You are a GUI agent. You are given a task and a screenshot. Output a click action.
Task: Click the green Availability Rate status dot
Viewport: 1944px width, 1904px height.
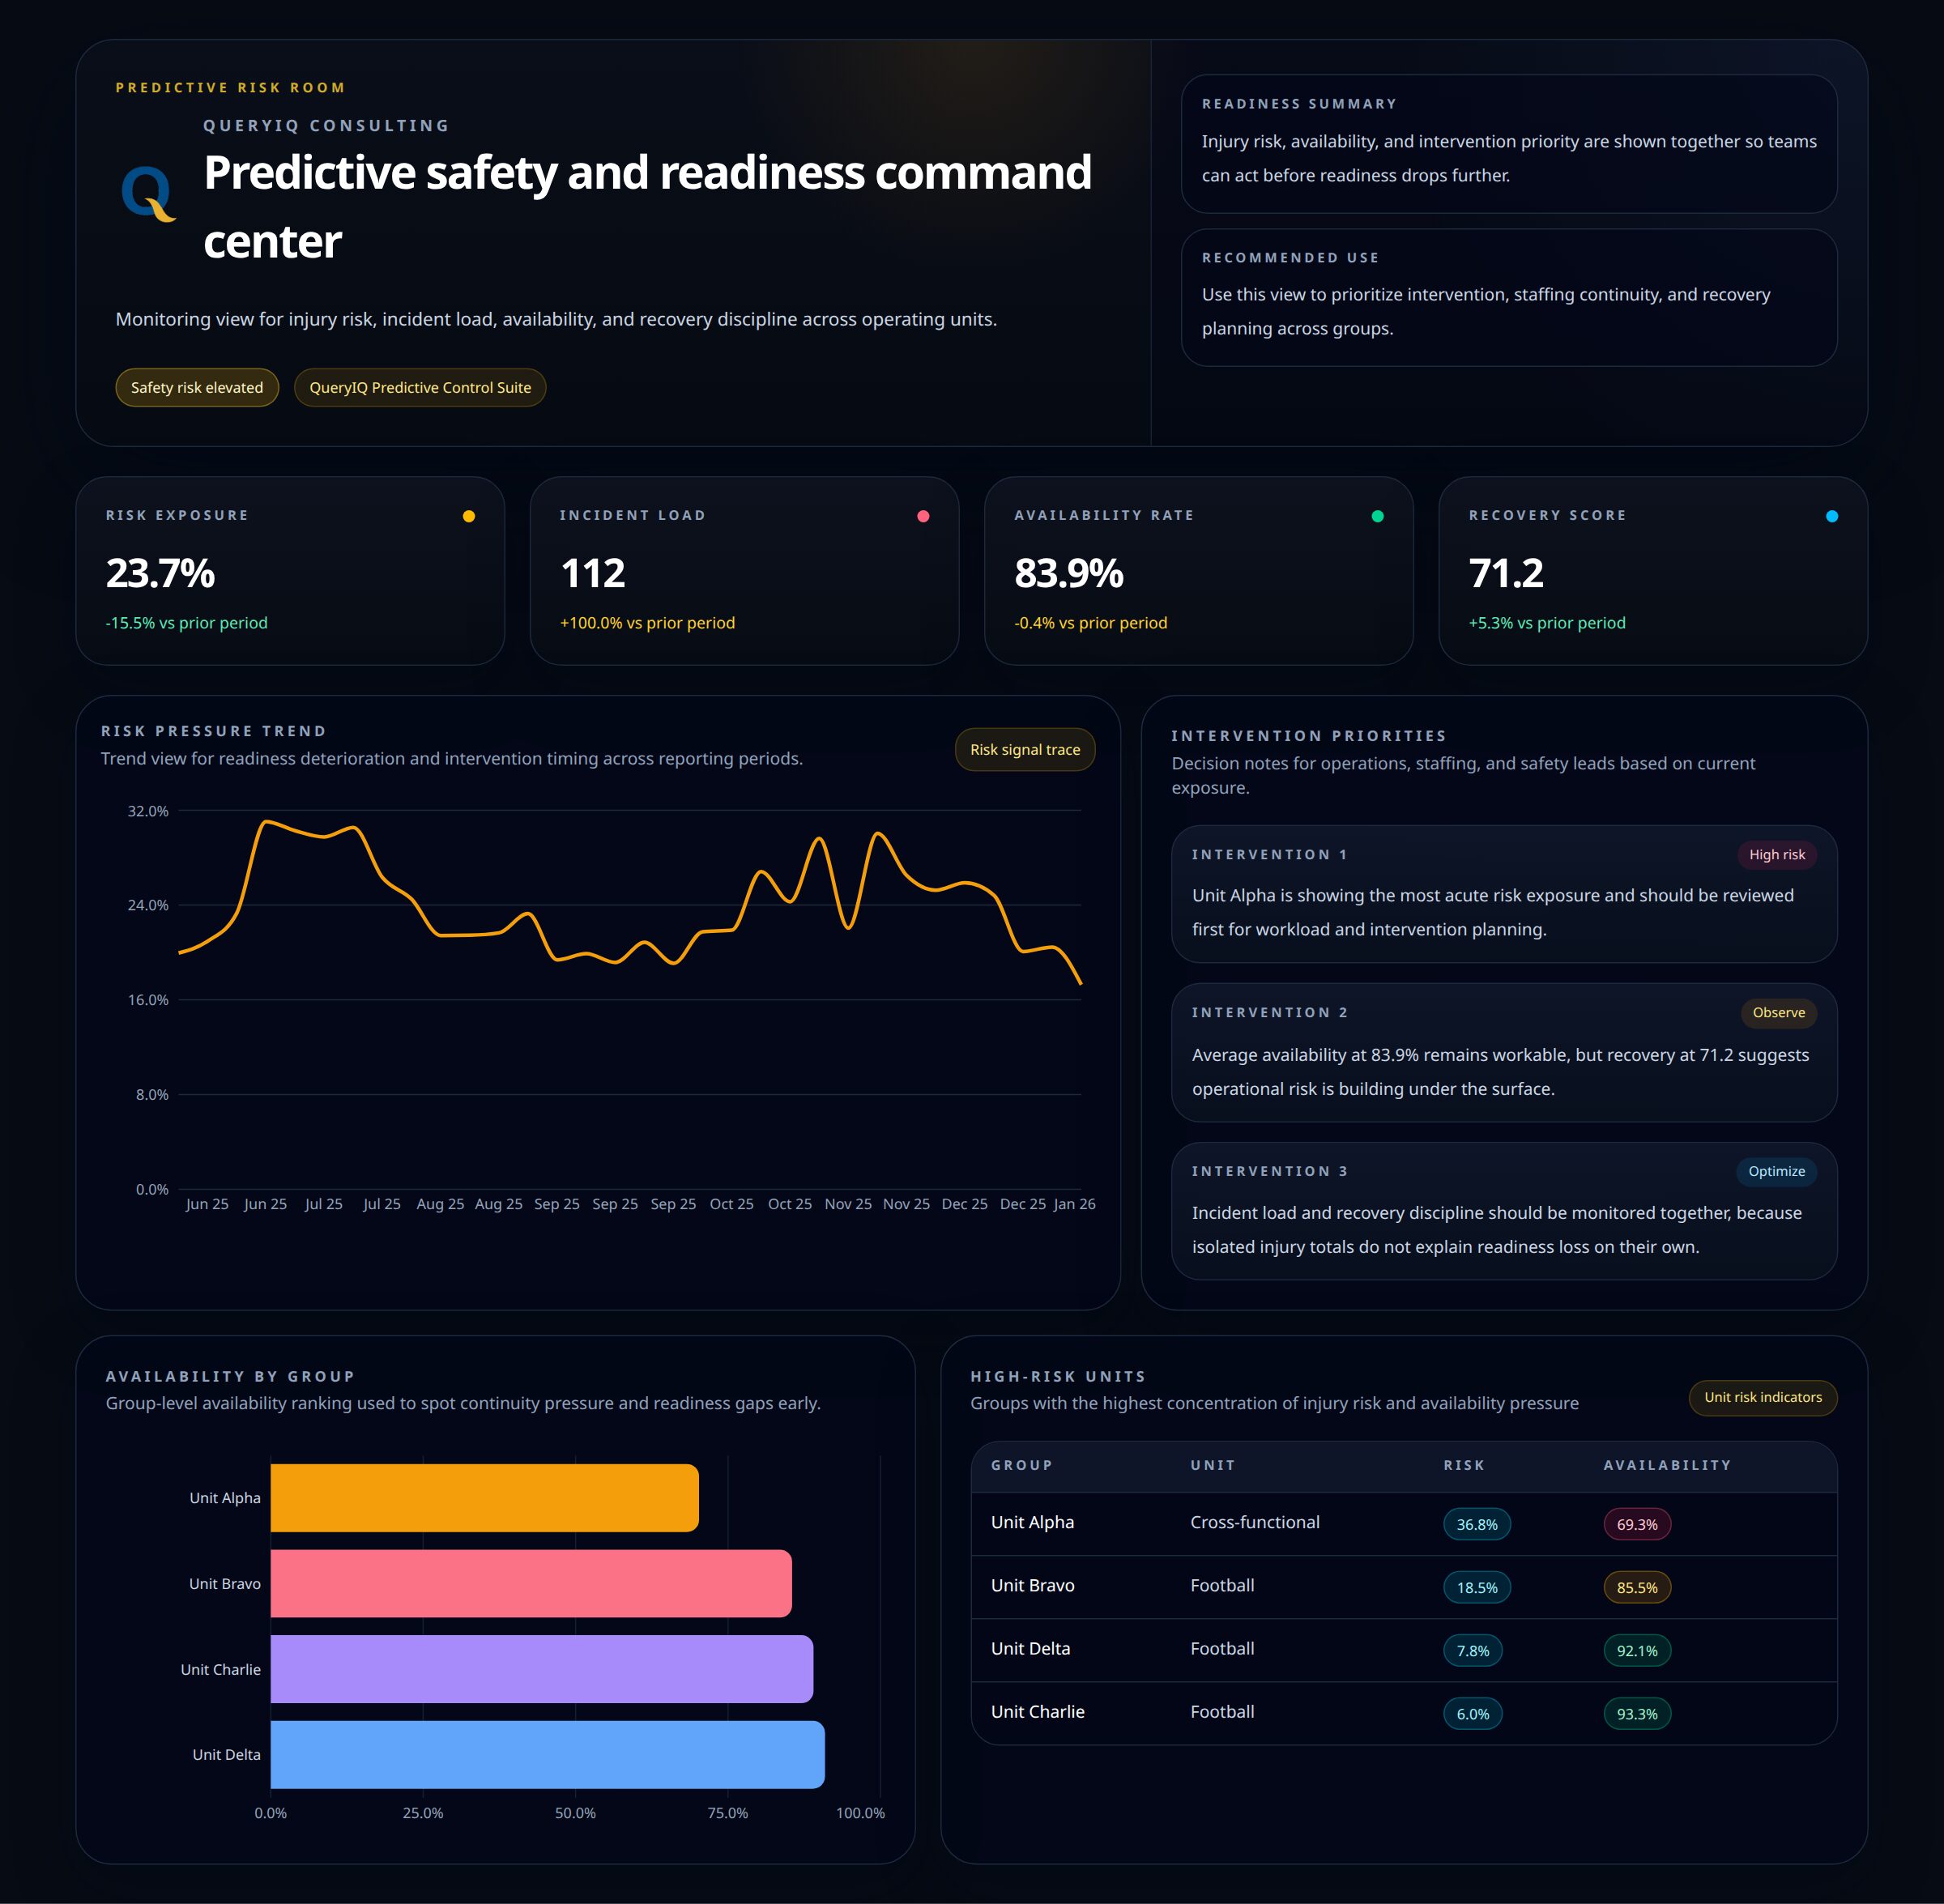(x=1377, y=516)
